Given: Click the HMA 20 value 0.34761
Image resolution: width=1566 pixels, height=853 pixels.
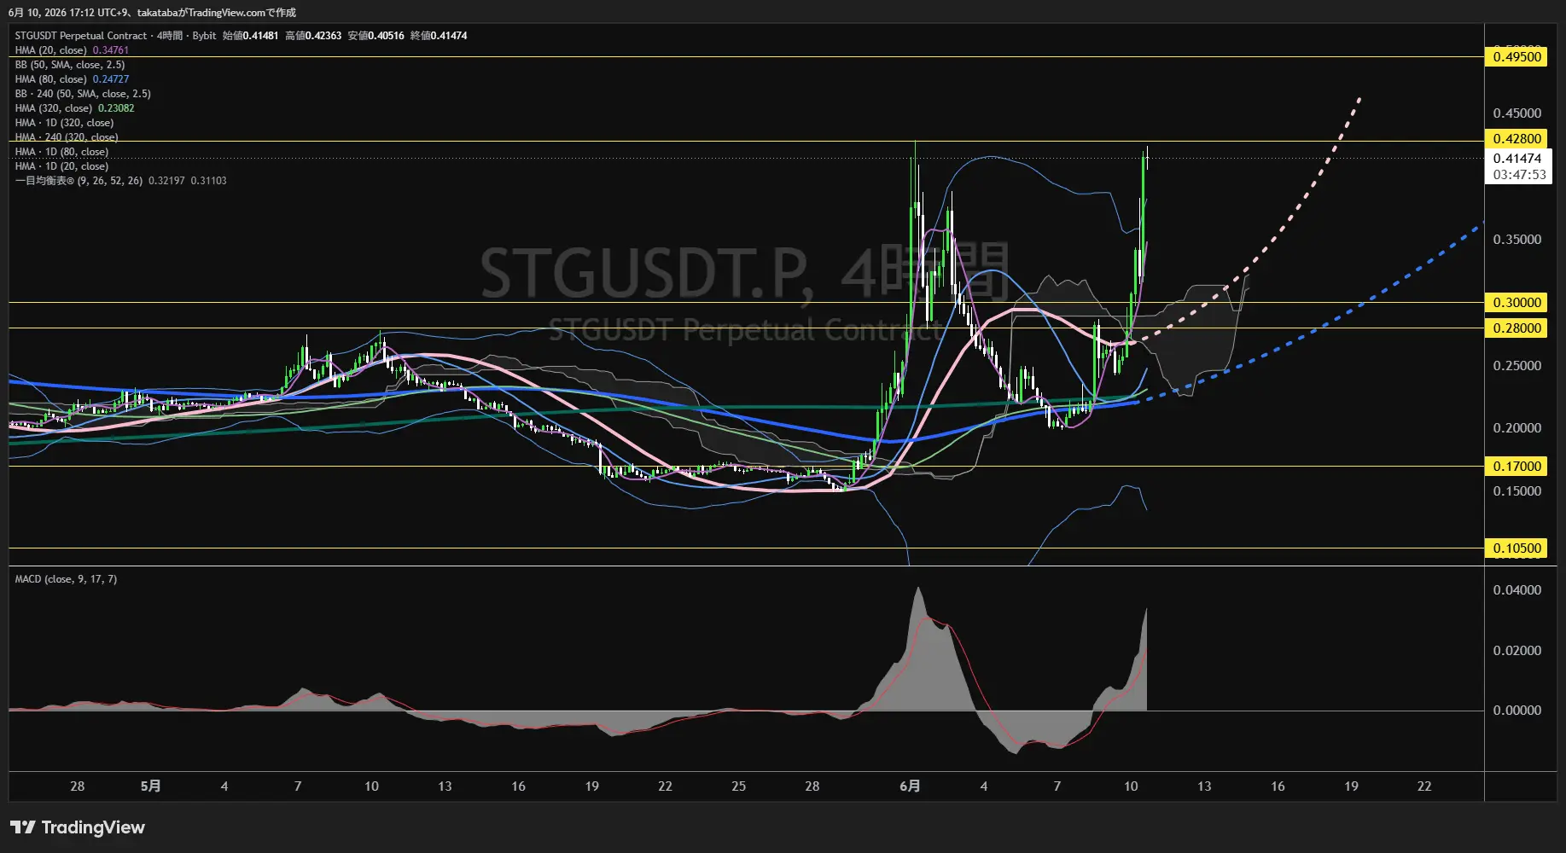Looking at the screenshot, I should click(x=111, y=50).
